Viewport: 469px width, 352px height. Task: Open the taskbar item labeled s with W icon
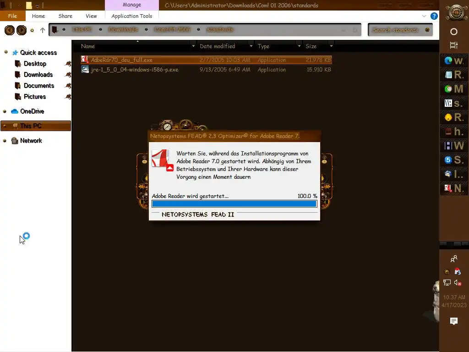(x=454, y=103)
